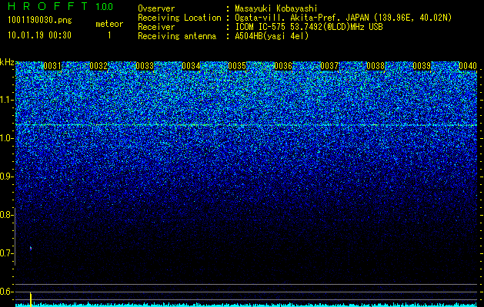Screen dimensions: 484x307
Task: Click the 0037 time marker
Action: coord(329,66)
